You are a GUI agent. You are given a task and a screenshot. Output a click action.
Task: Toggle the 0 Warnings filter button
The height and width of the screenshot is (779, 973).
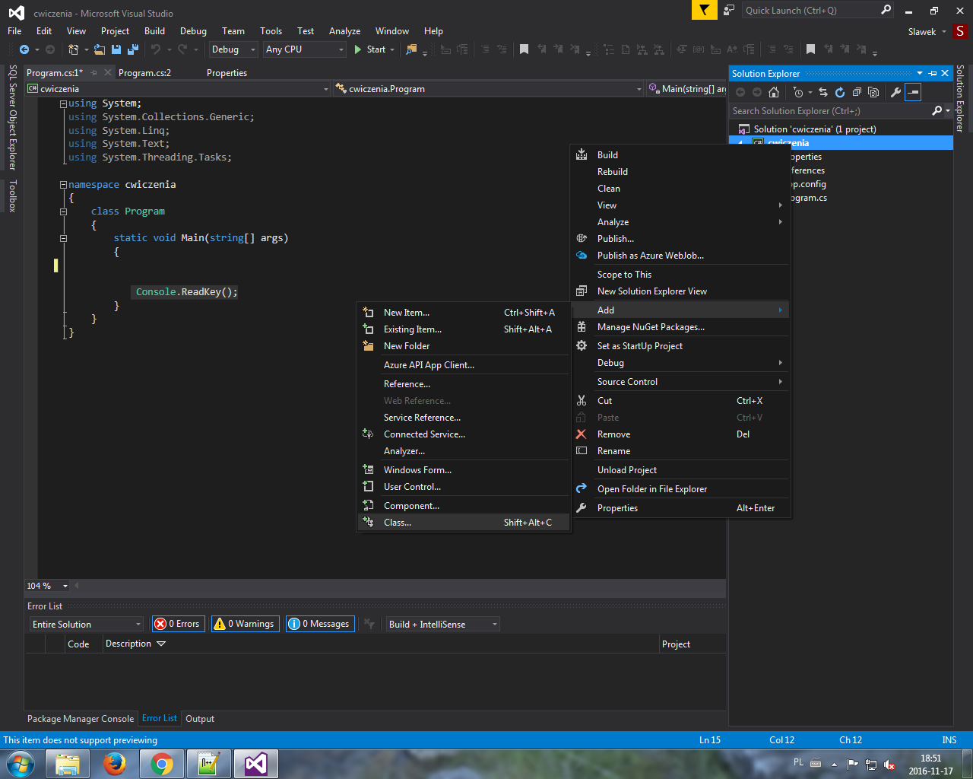point(245,624)
